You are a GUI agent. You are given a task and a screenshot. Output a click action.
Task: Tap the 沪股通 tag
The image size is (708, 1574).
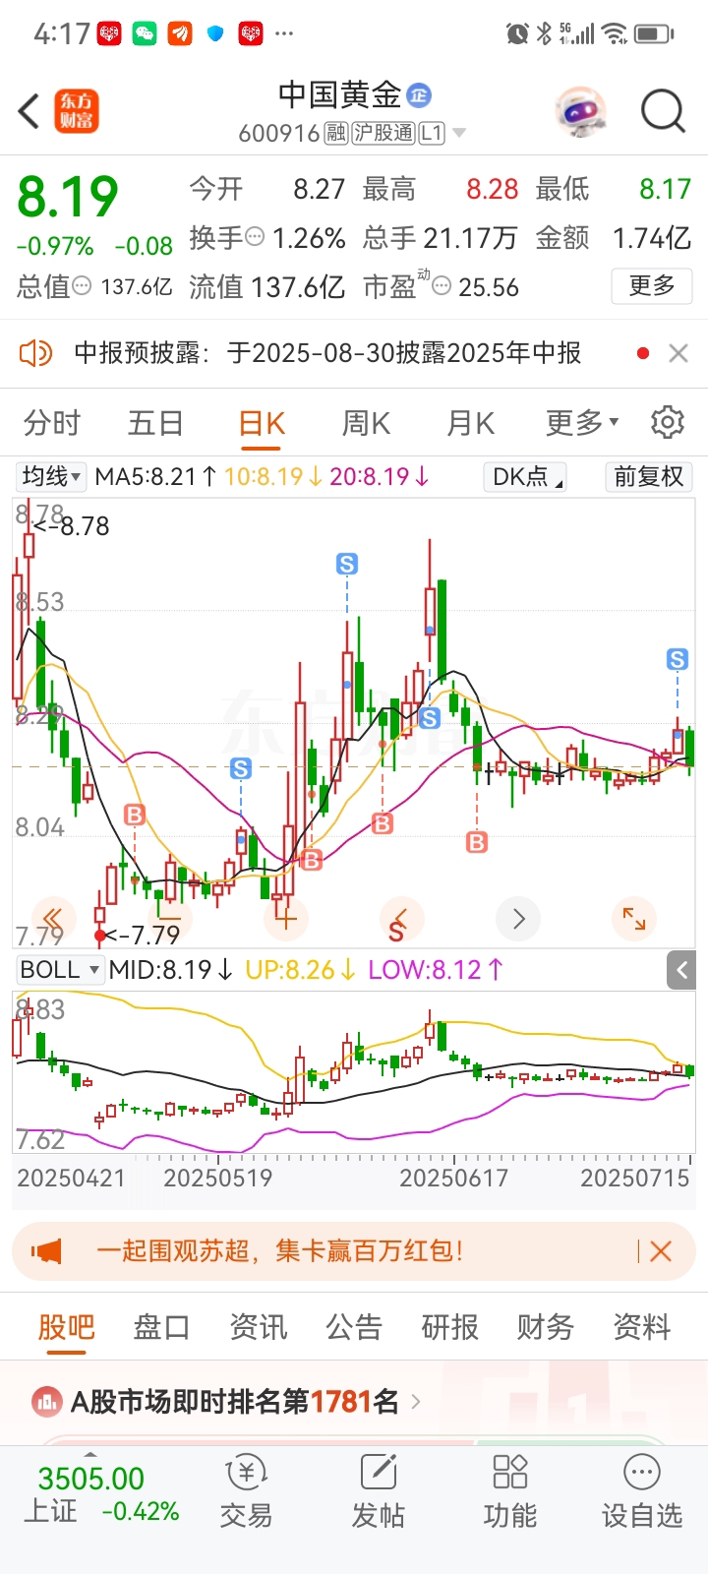(383, 133)
